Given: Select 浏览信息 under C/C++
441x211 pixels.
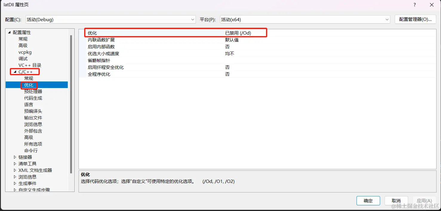Looking at the screenshot, I should click(33, 124).
